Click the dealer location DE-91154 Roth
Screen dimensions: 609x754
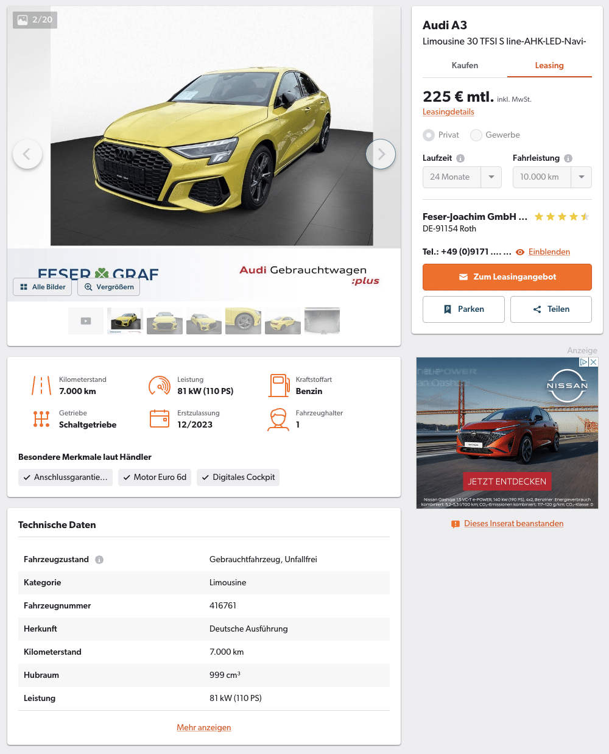[x=449, y=229]
